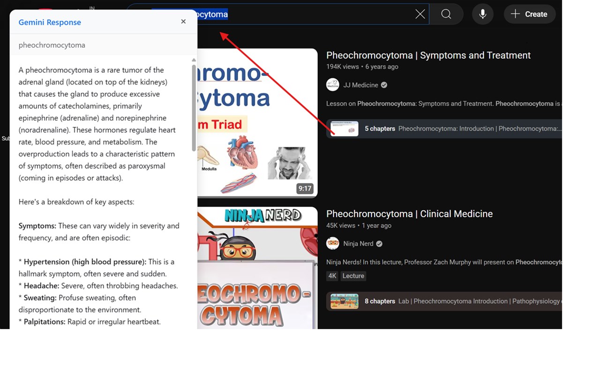Click the 8 chapters preview thumbnail
Viewport: 600px width, 375px height.
[x=344, y=301]
